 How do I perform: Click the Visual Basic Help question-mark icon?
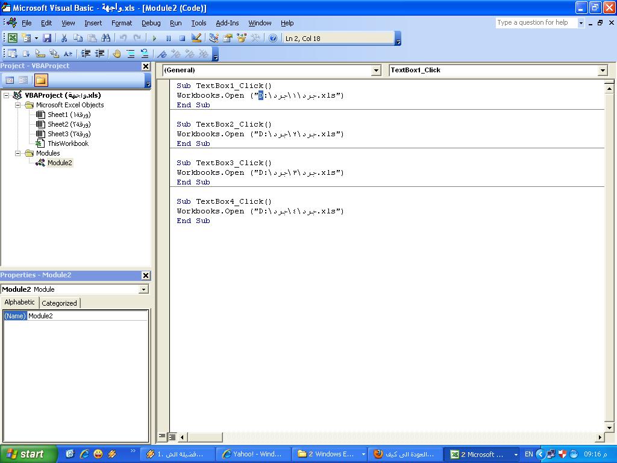pos(273,38)
